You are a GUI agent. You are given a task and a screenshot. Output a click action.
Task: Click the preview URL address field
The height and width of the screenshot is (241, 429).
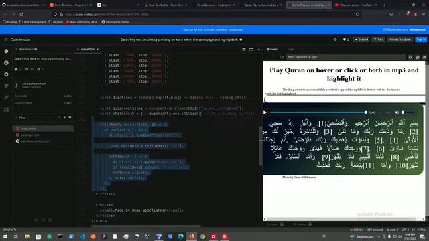tap(346, 57)
